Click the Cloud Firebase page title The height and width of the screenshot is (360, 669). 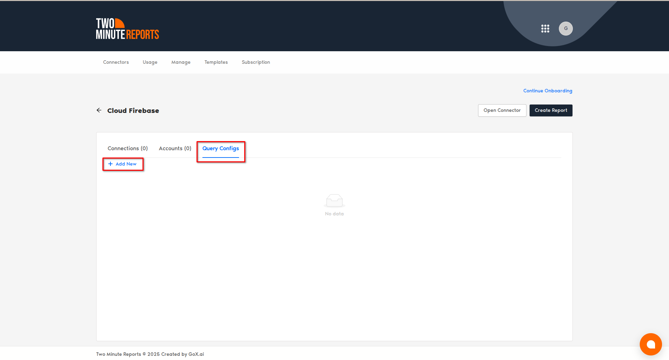pyautogui.click(x=133, y=110)
